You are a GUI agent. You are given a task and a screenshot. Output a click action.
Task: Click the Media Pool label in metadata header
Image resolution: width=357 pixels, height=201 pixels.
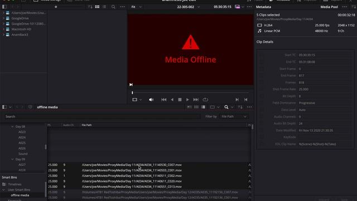[x=329, y=7]
